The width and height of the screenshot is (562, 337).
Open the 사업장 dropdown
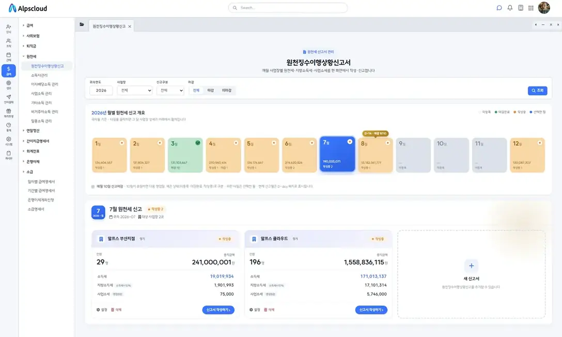[134, 90]
